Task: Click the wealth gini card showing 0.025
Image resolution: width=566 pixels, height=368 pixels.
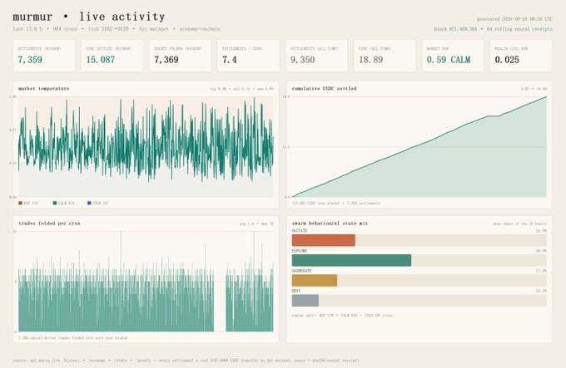Action: click(521, 56)
